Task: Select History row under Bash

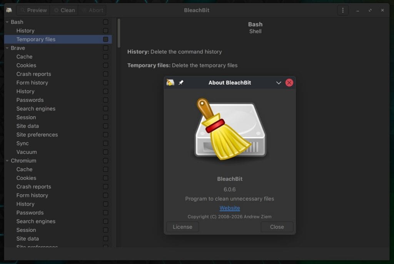Action: 58,31
